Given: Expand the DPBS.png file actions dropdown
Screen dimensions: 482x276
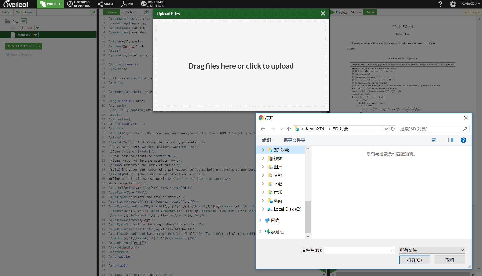Looking at the screenshot, I should coord(37,28).
